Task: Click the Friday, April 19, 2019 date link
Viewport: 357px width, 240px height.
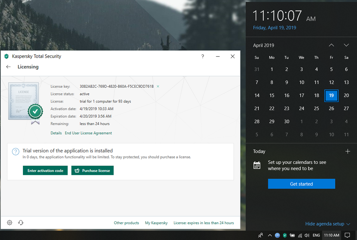Action: [275, 28]
